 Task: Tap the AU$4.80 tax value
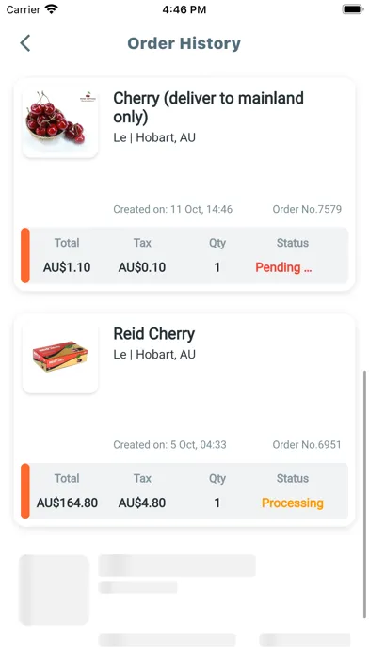click(141, 503)
